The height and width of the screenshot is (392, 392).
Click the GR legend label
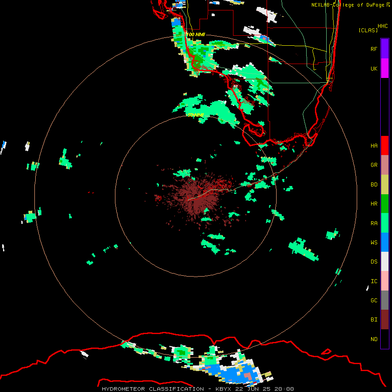374,165
